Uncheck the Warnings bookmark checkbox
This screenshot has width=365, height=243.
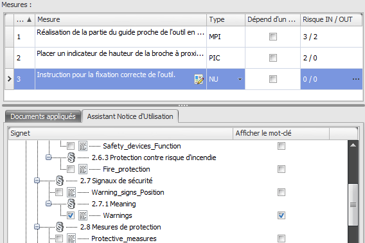pyautogui.click(x=71, y=215)
